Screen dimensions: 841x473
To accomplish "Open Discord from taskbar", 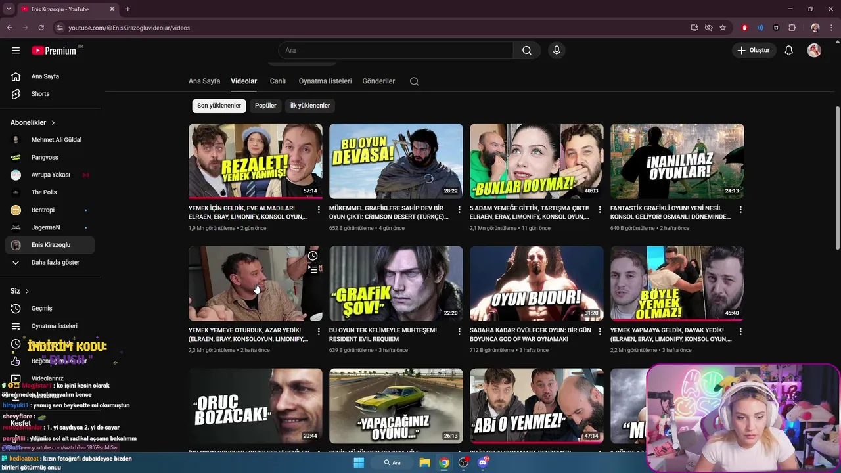I will (484, 462).
